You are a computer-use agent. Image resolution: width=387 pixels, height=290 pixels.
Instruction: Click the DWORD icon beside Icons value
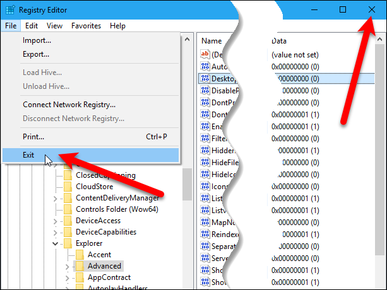[205, 186]
